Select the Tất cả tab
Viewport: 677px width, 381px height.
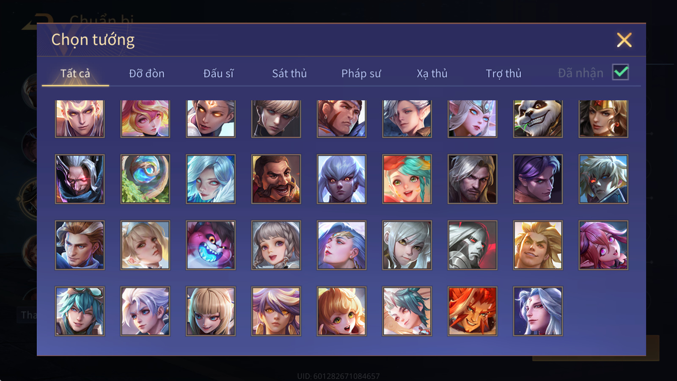coord(75,73)
